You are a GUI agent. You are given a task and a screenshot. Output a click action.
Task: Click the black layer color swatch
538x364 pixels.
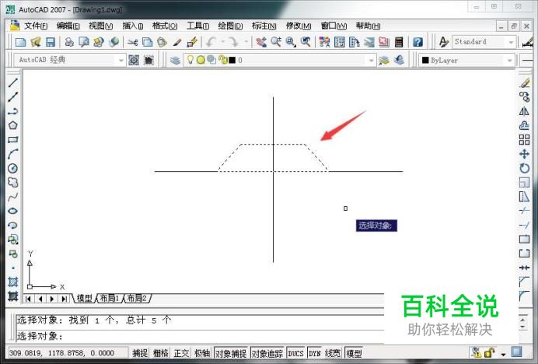point(232,60)
